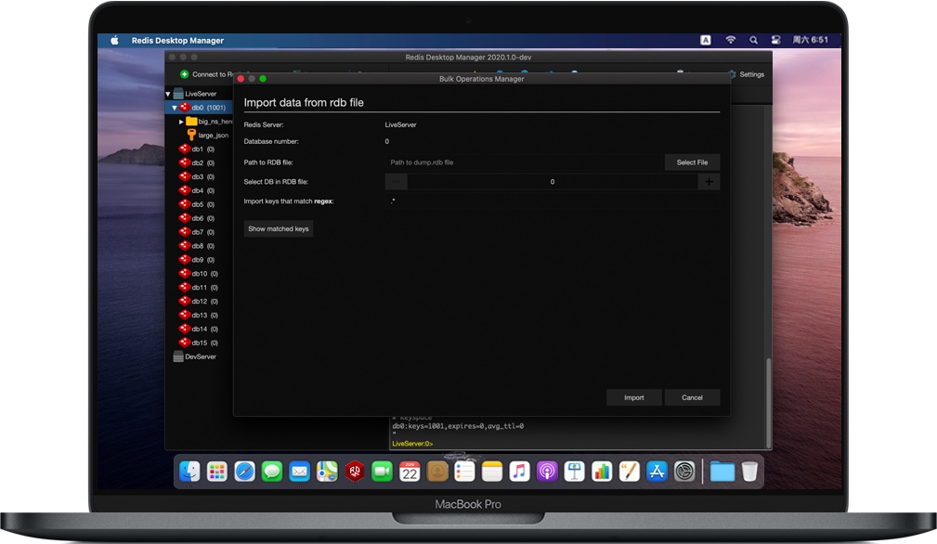
Task: Open the Redis Desktop Manager dock icon
Action: [355, 471]
